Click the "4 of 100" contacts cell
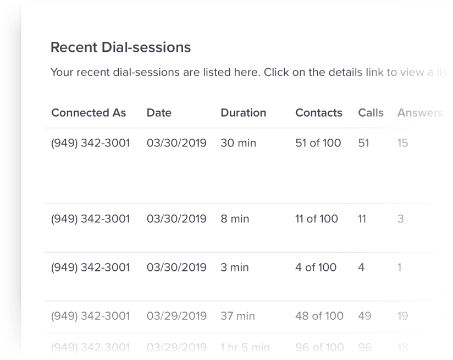The height and width of the screenshot is (360, 453). point(316,268)
